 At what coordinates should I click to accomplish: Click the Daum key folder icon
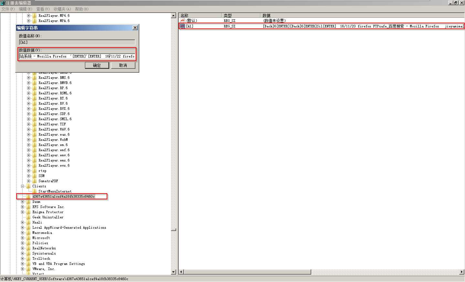coord(28,202)
